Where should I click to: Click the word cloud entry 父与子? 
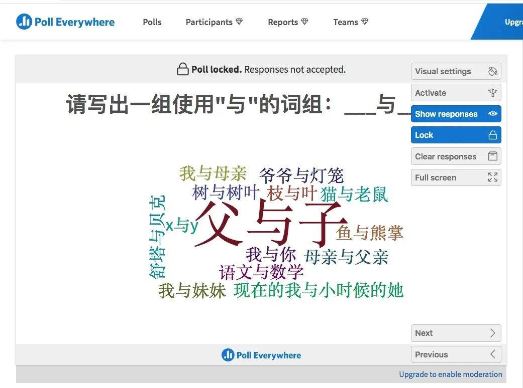(x=271, y=223)
